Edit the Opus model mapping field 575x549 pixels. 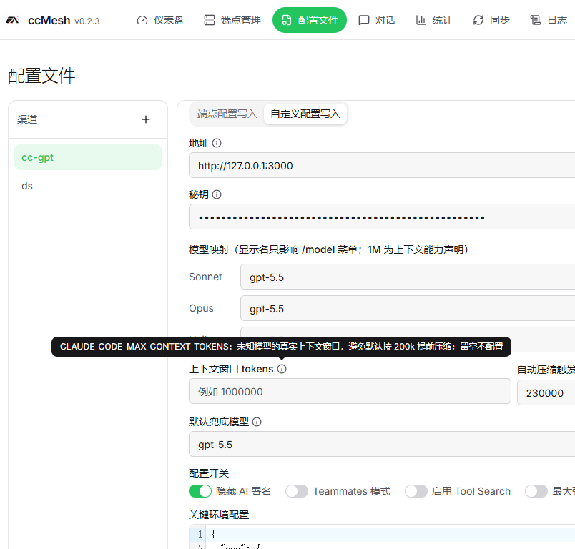pyautogui.click(x=408, y=309)
